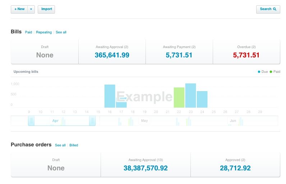Open Overdue bills amount in red

246,55
